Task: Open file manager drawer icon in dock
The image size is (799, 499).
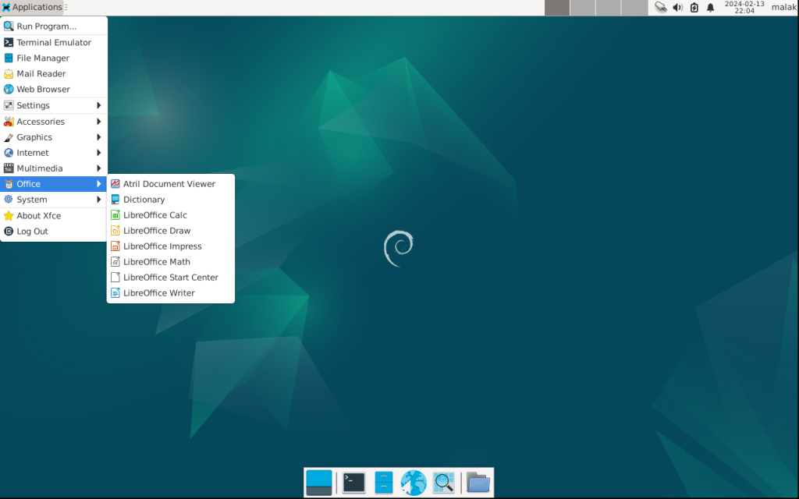Action: 383,483
